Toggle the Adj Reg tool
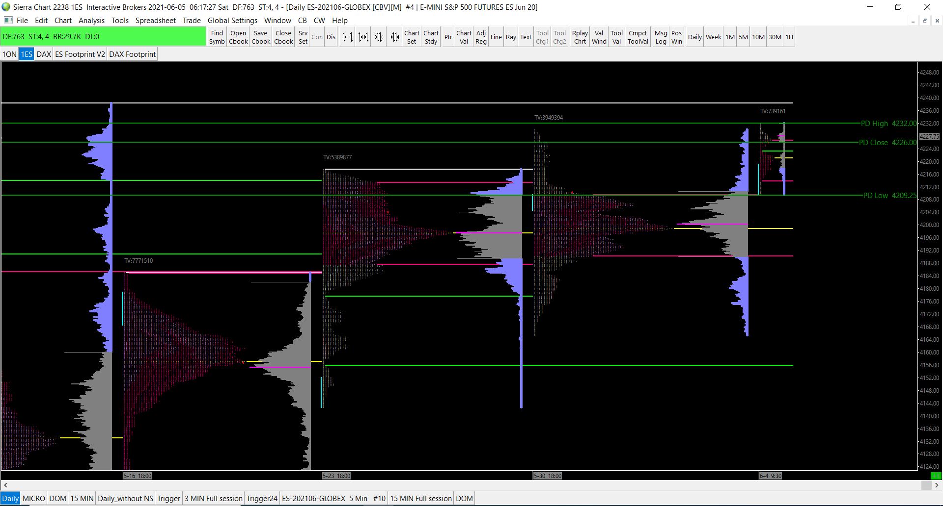 (481, 37)
